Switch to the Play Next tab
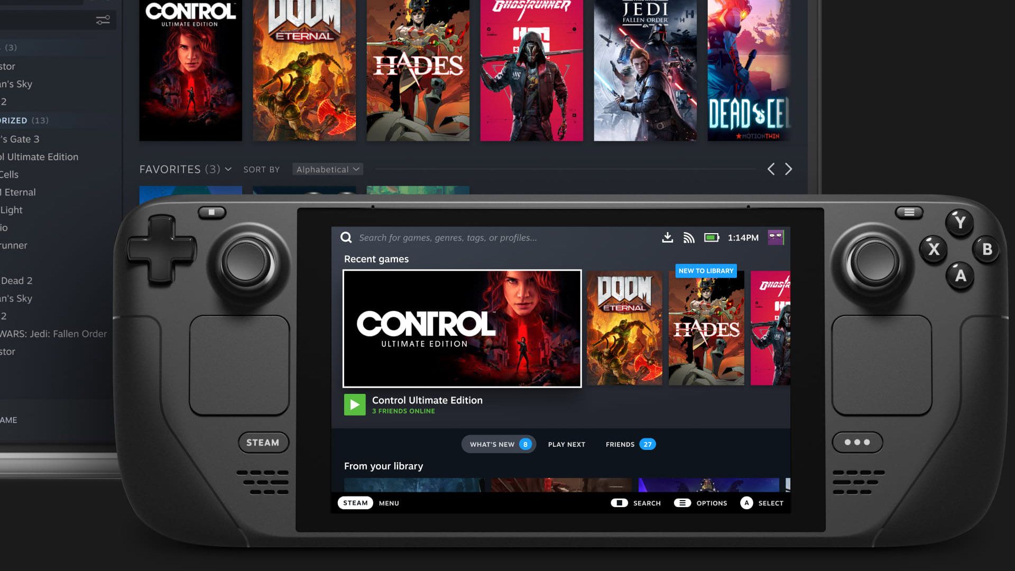The width and height of the screenshot is (1015, 571). 566,444
